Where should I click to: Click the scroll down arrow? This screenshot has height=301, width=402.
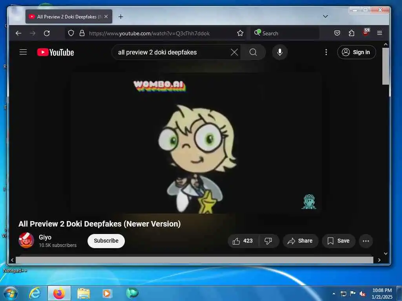pos(386,254)
